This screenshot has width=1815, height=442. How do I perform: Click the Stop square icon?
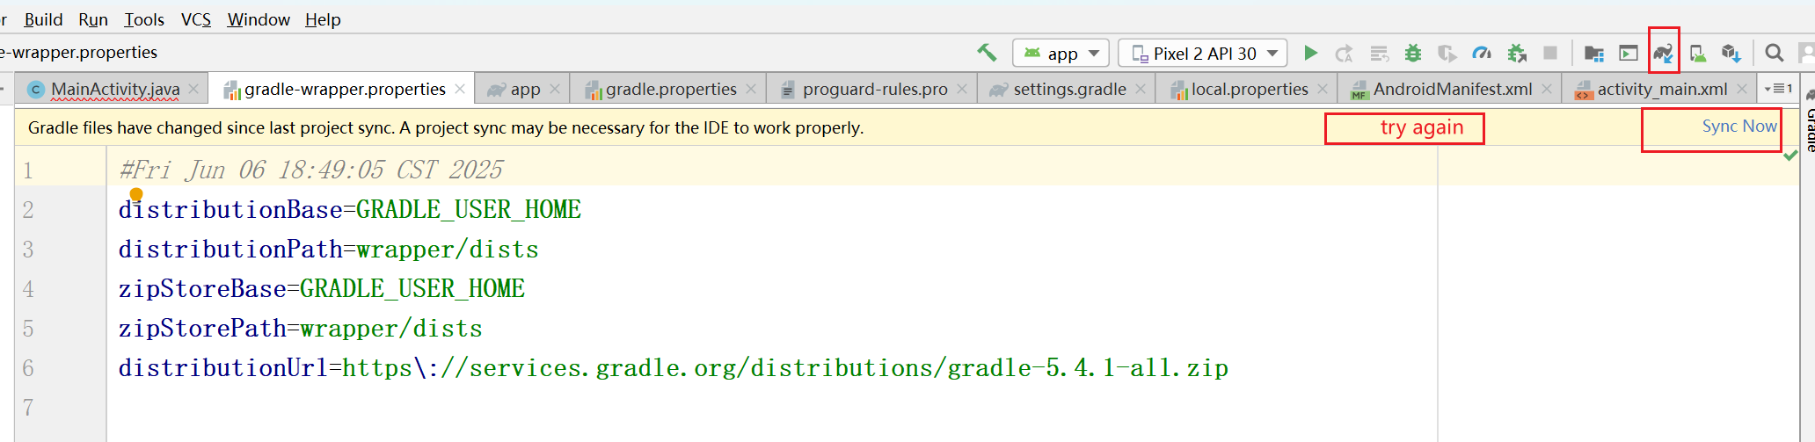pyautogui.click(x=1550, y=54)
